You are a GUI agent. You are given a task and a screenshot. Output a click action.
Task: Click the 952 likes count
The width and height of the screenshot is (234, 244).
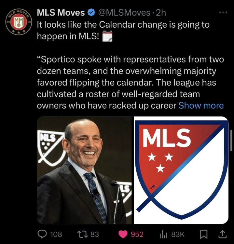point(137,234)
